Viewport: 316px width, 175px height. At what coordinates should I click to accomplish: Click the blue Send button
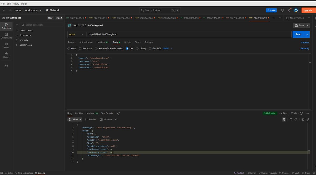click(298, 34)
